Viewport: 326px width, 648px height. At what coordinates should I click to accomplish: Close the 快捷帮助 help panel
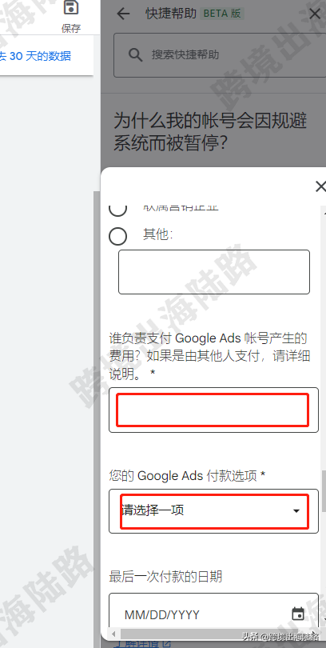click(x=315, y=14)
